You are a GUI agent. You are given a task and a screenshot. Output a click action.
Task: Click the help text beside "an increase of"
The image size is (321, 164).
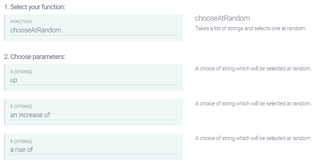(x=253, y=104)
